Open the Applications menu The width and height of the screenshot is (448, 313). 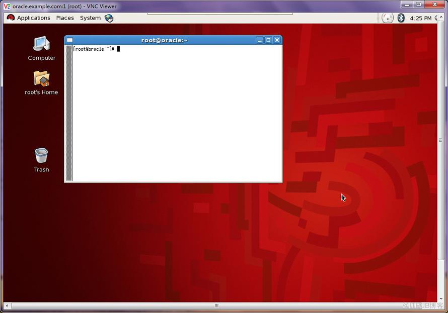[33, 18]
